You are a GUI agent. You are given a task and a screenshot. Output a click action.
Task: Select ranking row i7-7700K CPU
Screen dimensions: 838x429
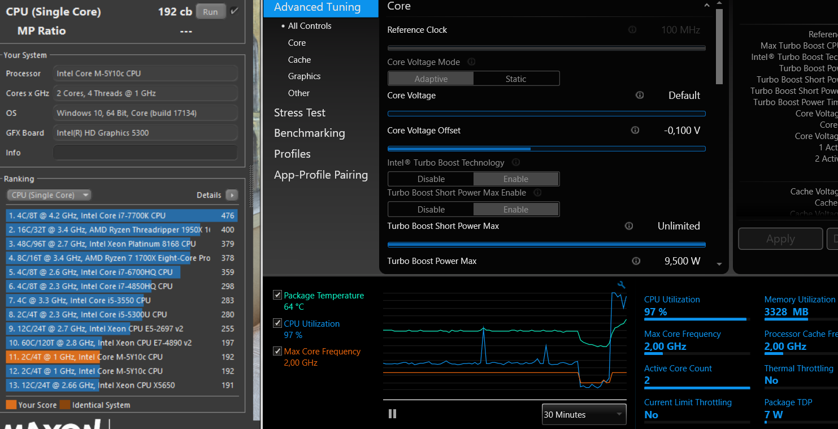[121, 215]
